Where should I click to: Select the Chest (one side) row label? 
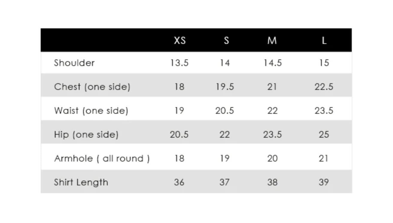92,87
